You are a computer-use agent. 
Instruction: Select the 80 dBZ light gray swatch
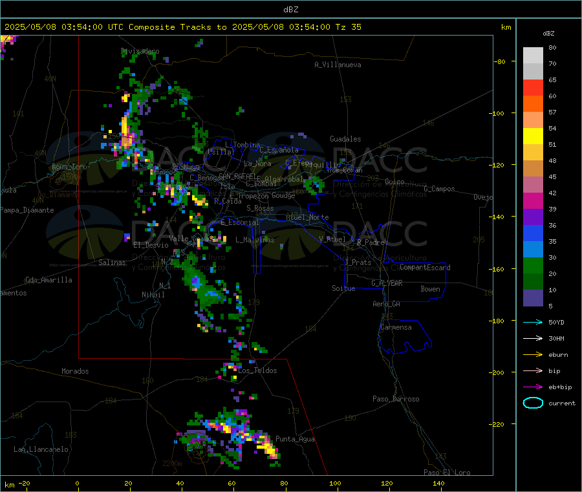[x=533, y=56]
